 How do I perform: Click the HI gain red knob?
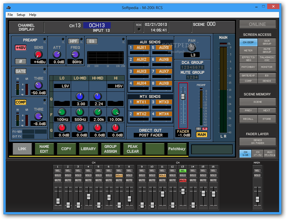[x=116, y=128]
